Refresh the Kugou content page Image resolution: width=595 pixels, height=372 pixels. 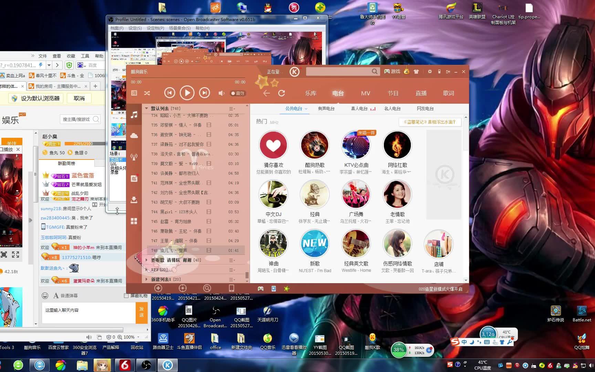pos(282,93)
